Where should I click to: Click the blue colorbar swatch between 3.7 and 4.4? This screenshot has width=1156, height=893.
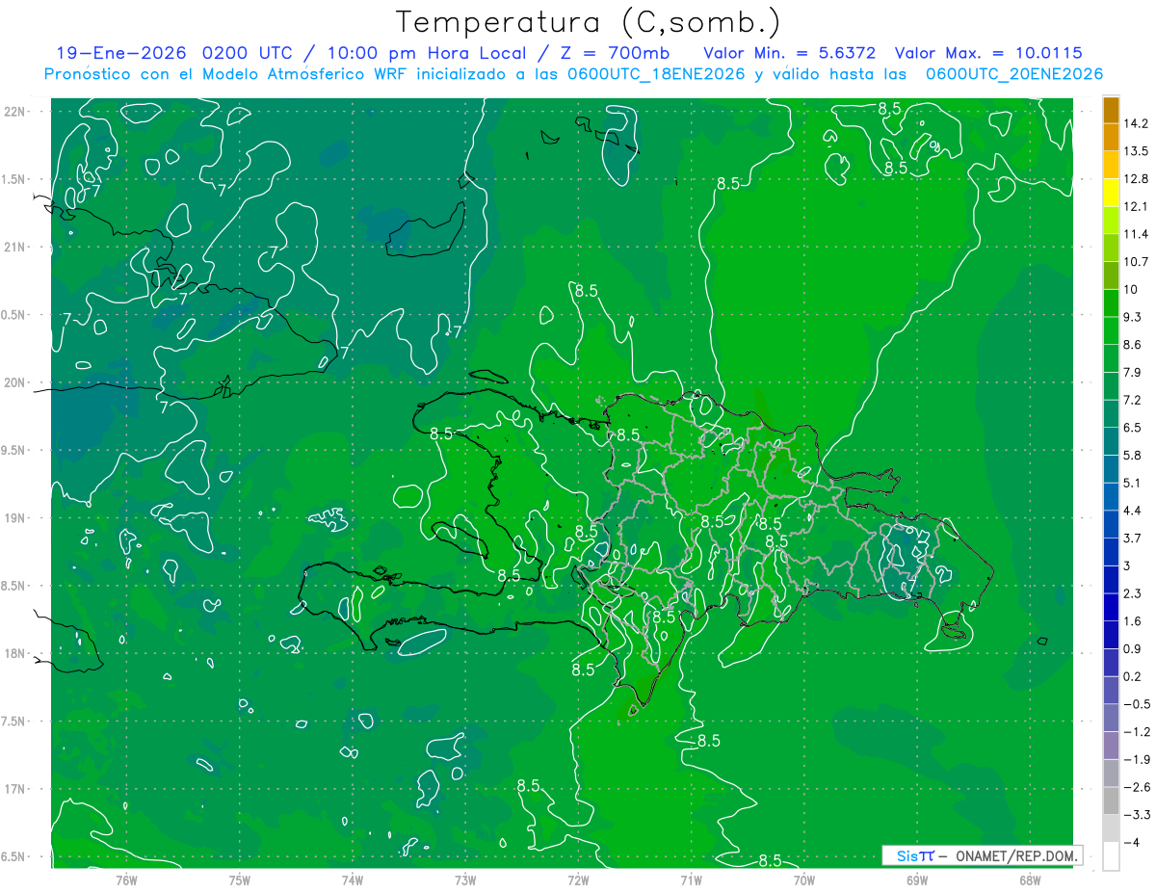pos(1111,524)
